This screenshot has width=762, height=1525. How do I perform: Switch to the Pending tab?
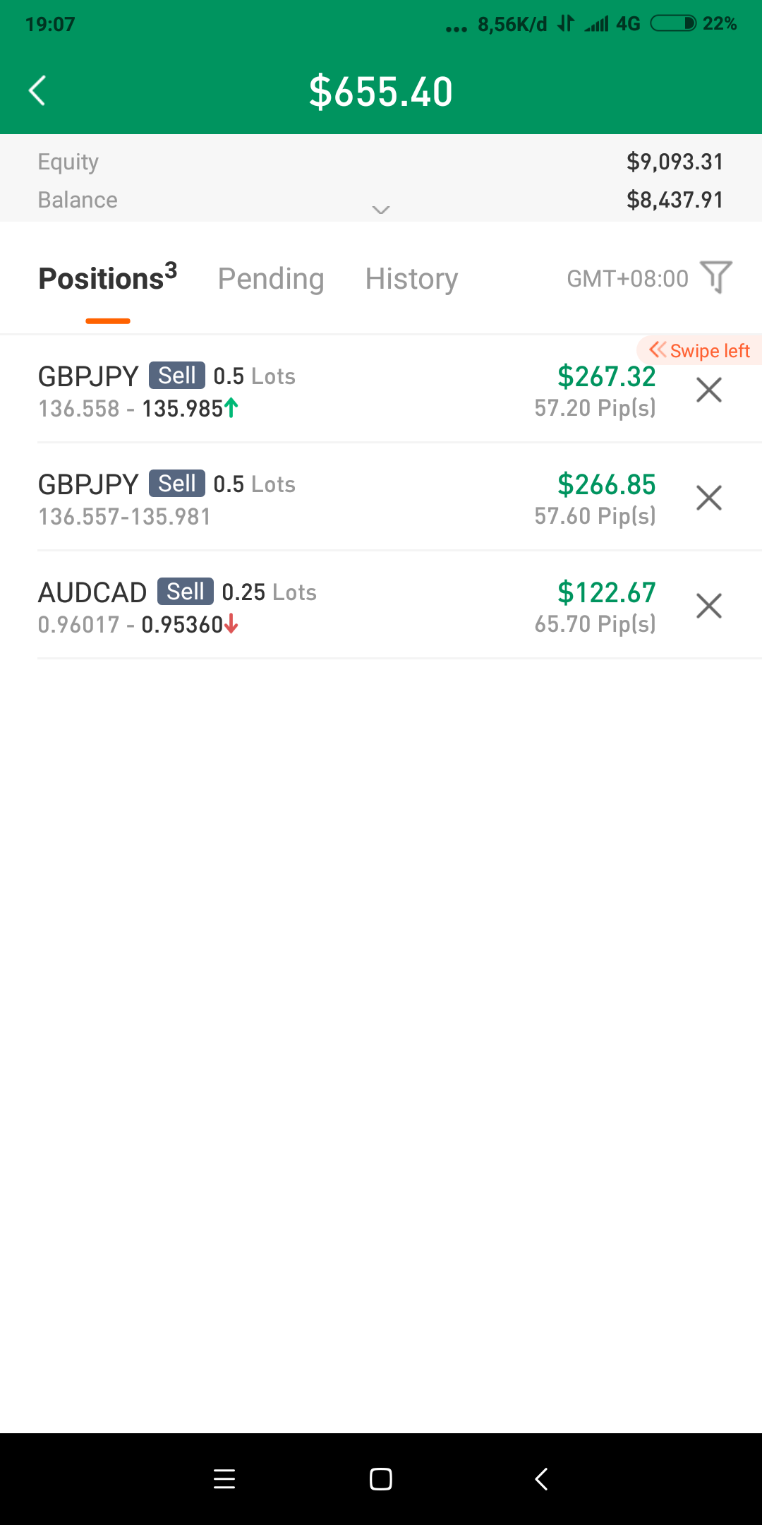click(x=271, y=279)
